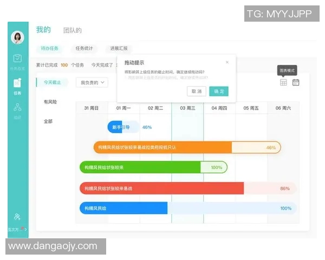The image size is (325, 260).
Task: Click the 03 周三 column header
Action: (x=187, y=108)
